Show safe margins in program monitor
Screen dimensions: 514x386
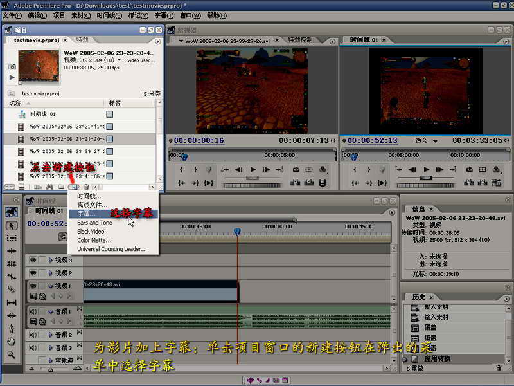point(483,169)
